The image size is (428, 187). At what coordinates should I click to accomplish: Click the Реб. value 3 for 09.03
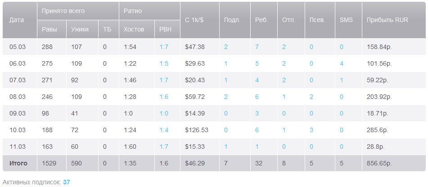(257, 113)
